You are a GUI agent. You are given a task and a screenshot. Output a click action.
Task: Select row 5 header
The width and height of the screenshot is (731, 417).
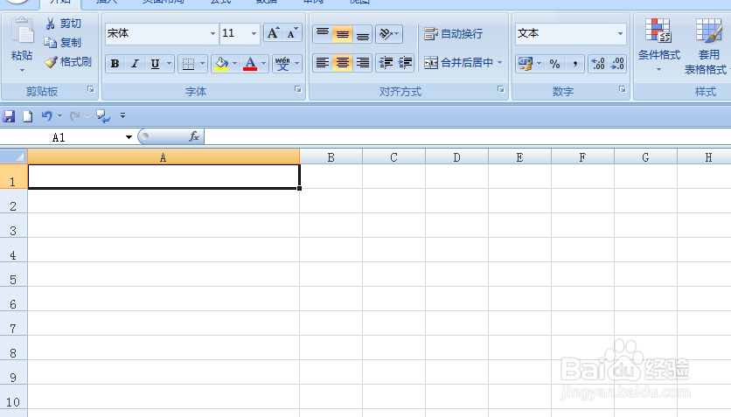[x=13, y=275]
